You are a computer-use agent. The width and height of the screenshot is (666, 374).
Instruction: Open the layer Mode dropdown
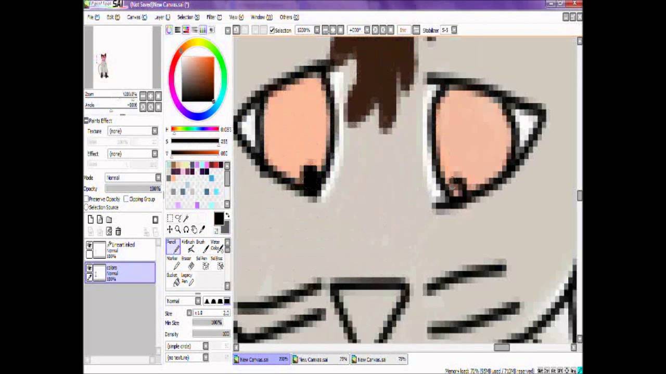pyautogui.click(x=133, y=178)
